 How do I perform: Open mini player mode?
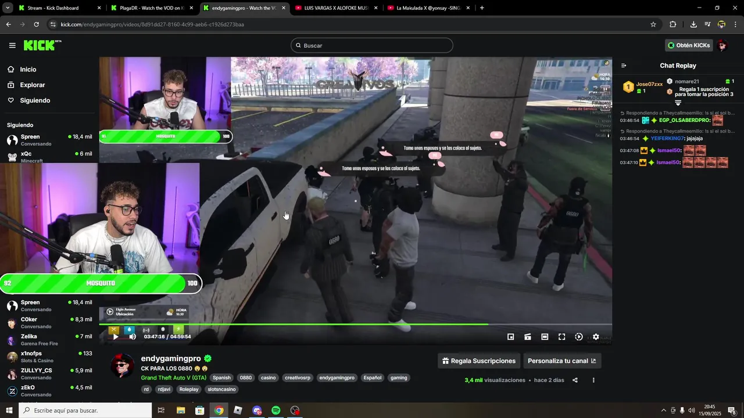[511, 337]
